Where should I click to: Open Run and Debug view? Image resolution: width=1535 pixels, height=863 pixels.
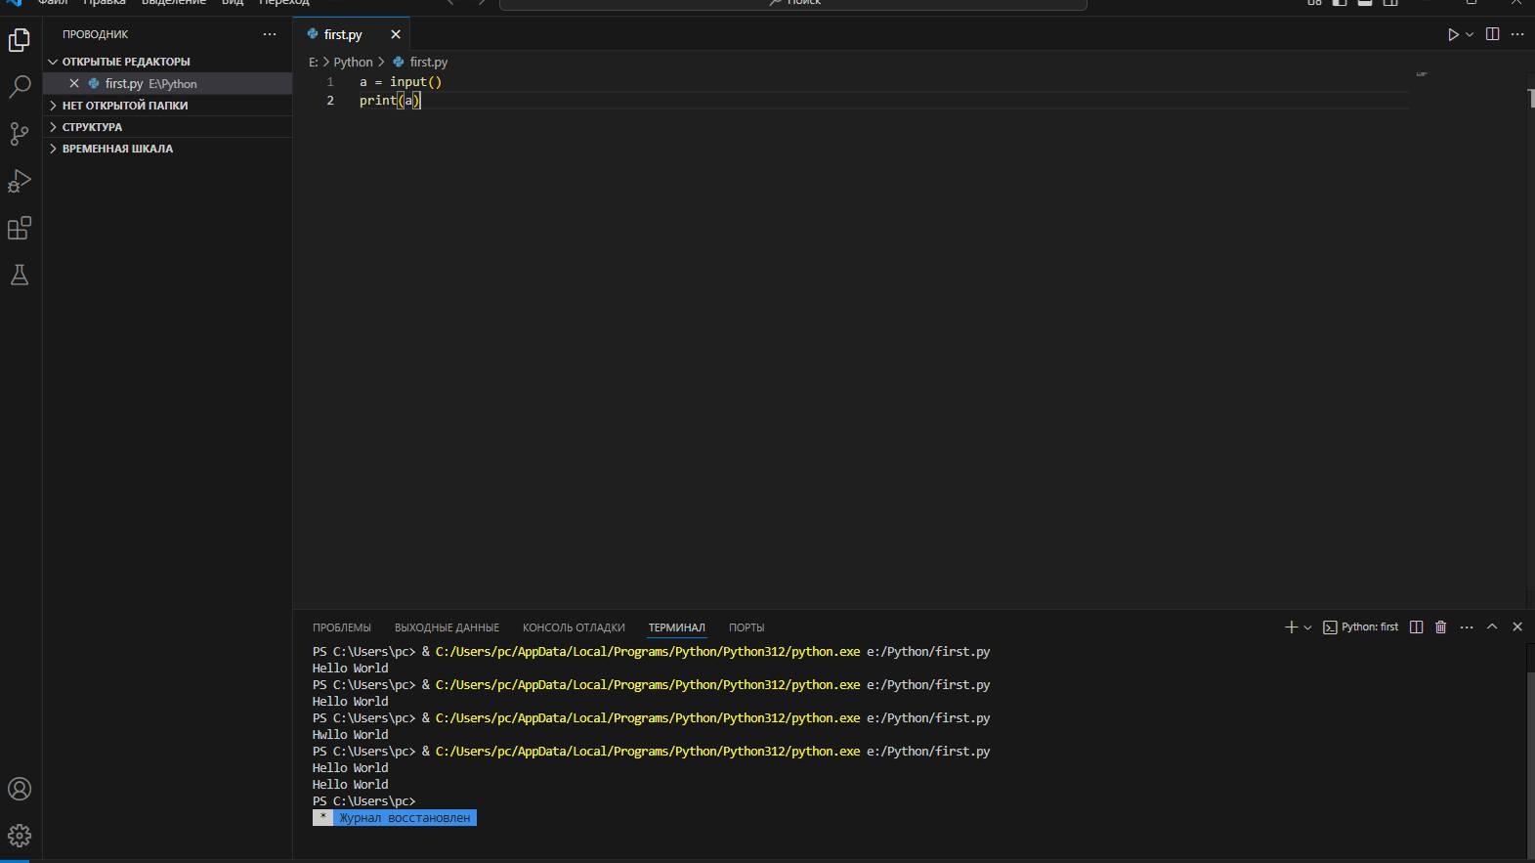tap(20, 181)
